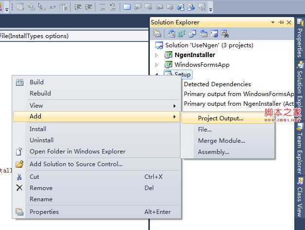Open the Launch Conditions Editor icon
305x230 pixels.
pos(224,34)
